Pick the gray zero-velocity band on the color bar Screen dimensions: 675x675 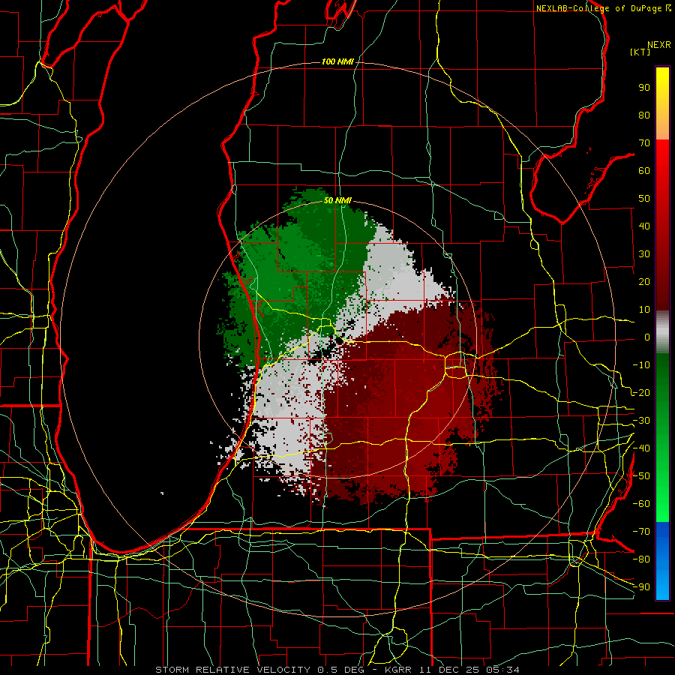pyautogui.click(x=662, y=332)
